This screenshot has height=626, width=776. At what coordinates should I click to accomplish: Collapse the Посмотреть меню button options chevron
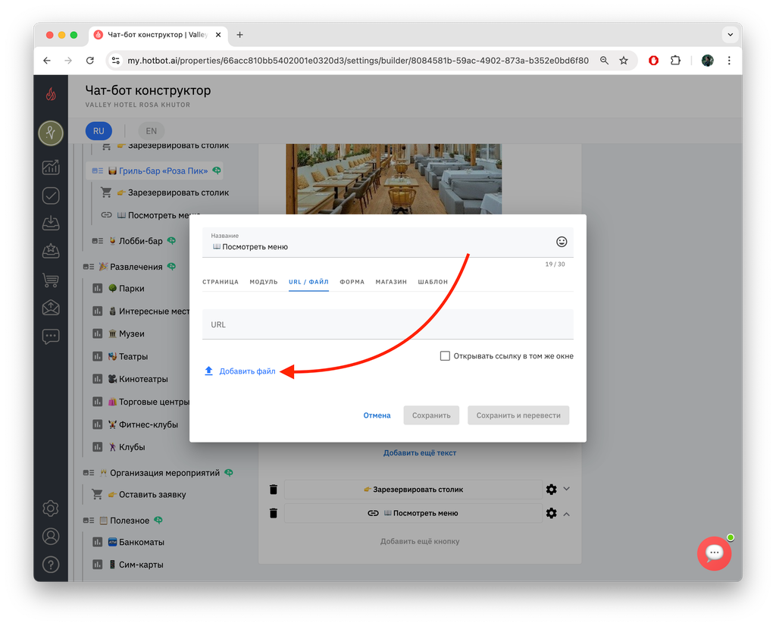[x=567, y=514]
